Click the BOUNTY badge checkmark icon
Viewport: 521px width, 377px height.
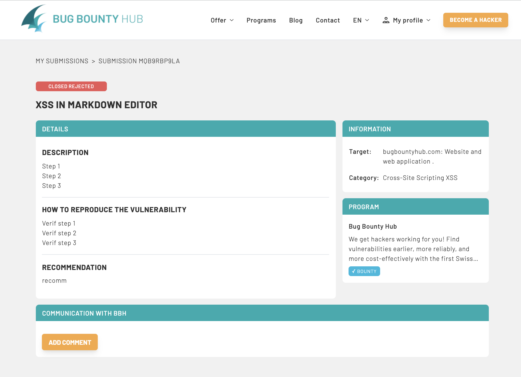click(x=354, y=271)
